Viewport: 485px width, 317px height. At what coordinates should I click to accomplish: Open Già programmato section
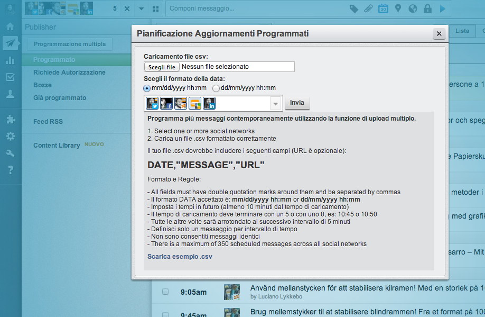pyautogui.click(x=60, y=97)
